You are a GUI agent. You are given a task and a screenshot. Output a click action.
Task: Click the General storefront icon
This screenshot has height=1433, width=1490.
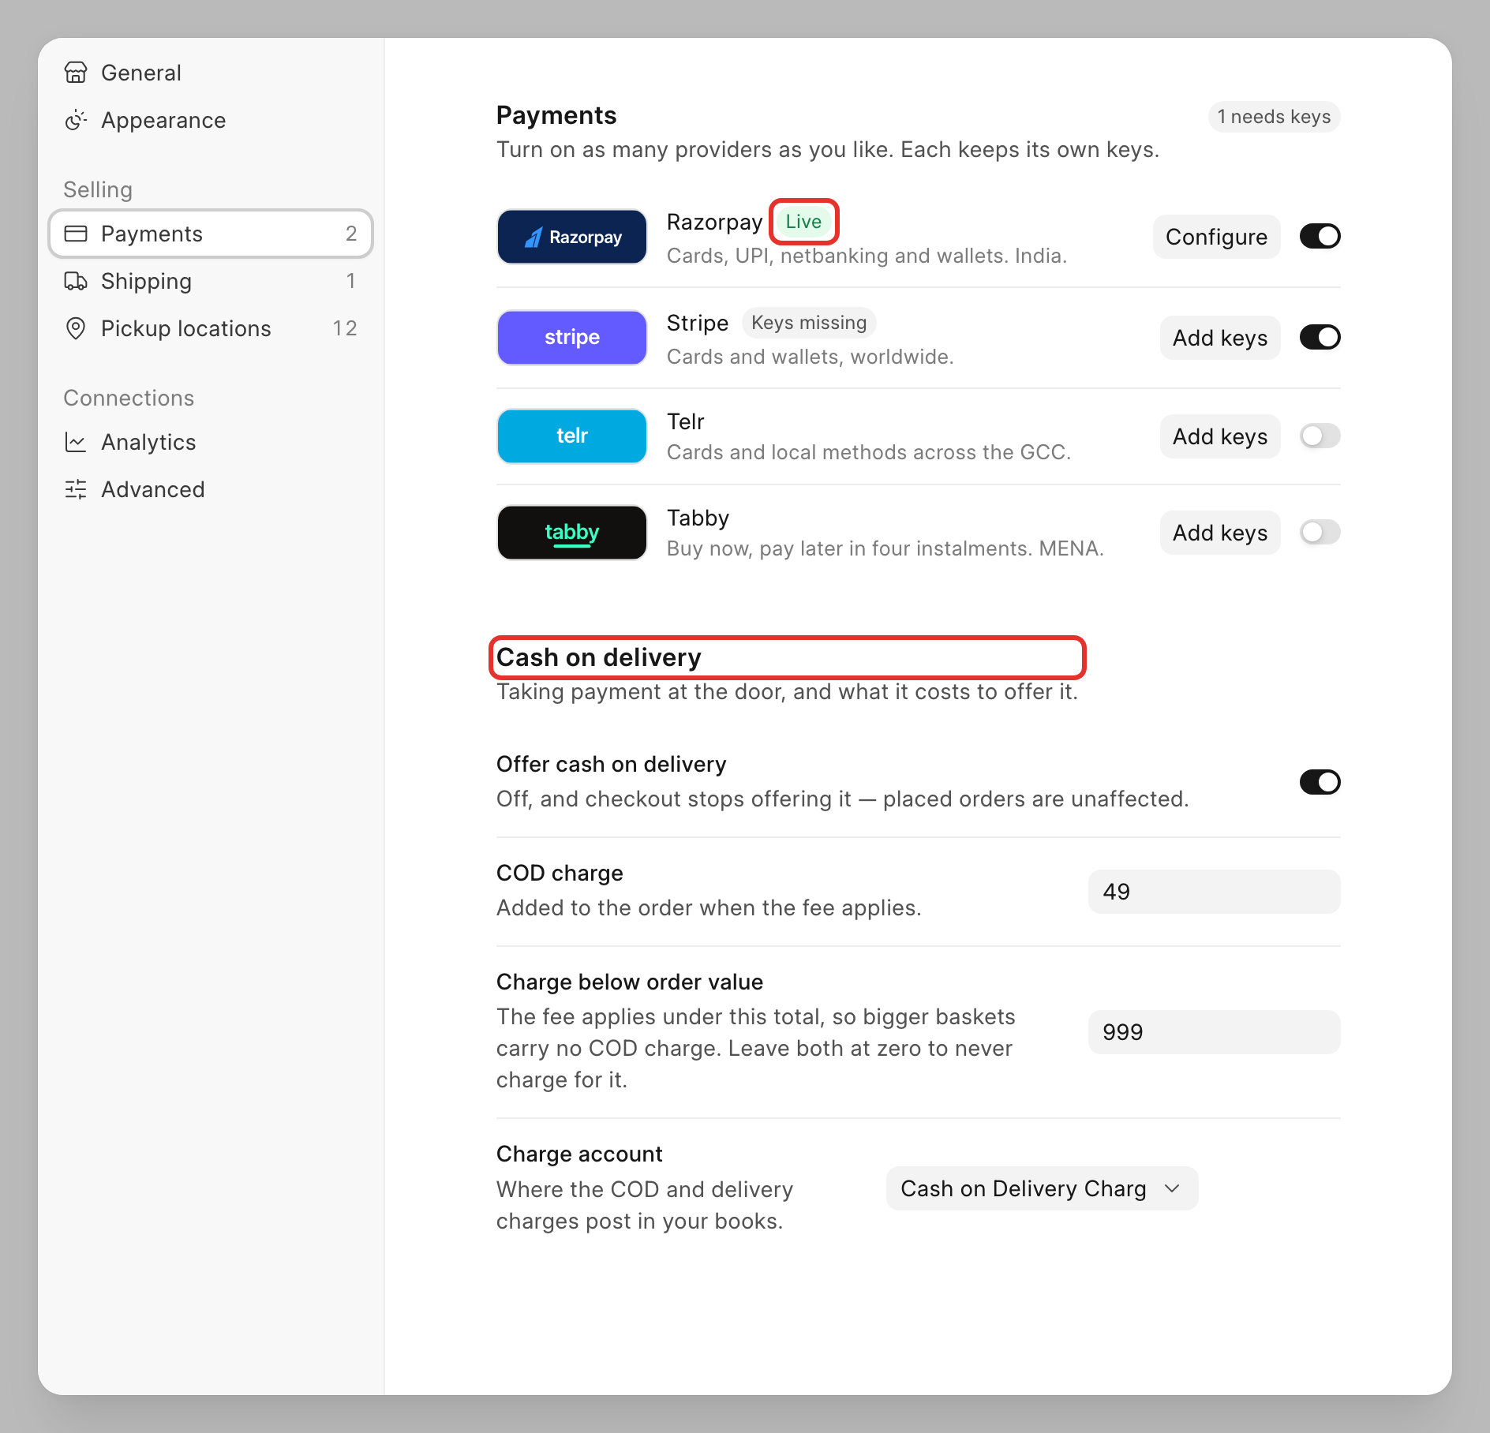(76, 73)
